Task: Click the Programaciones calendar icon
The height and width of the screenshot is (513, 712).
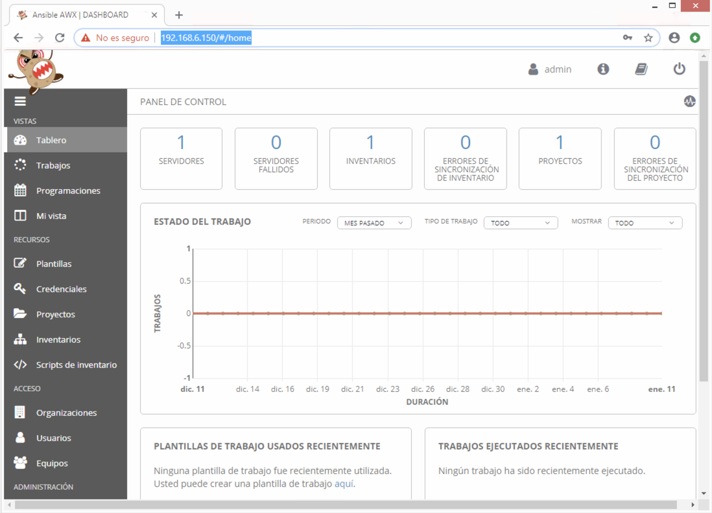Action: point(20,190)
